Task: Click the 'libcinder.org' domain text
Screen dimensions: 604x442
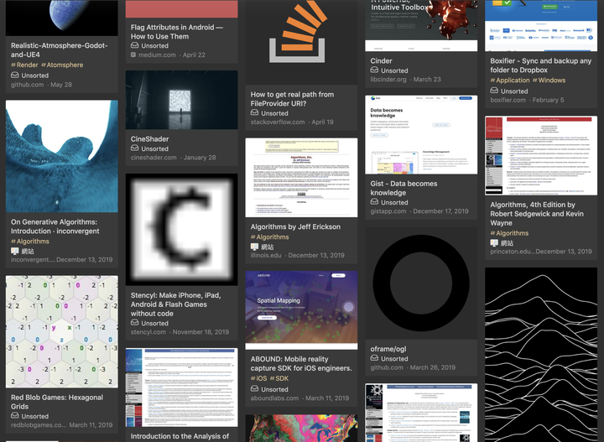Action: click(x=388, y=80)
